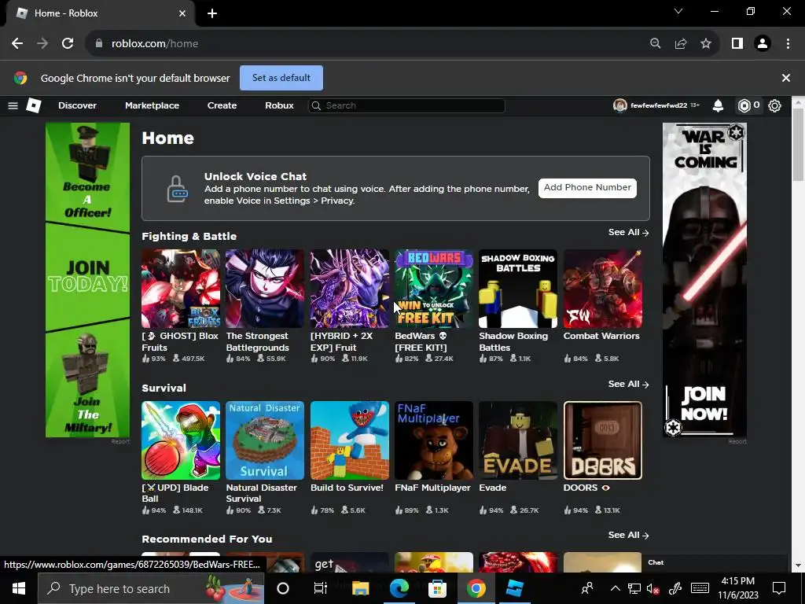The width and height of the screenshot is (805, 604).
Task: Click the Become A Officer ad banner
Action: coord(88,280)
